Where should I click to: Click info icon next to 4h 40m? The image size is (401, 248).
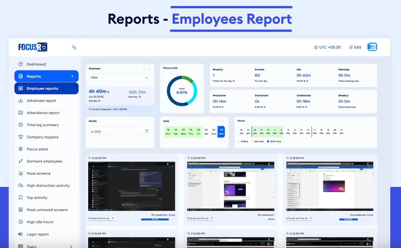pos(108,92)
